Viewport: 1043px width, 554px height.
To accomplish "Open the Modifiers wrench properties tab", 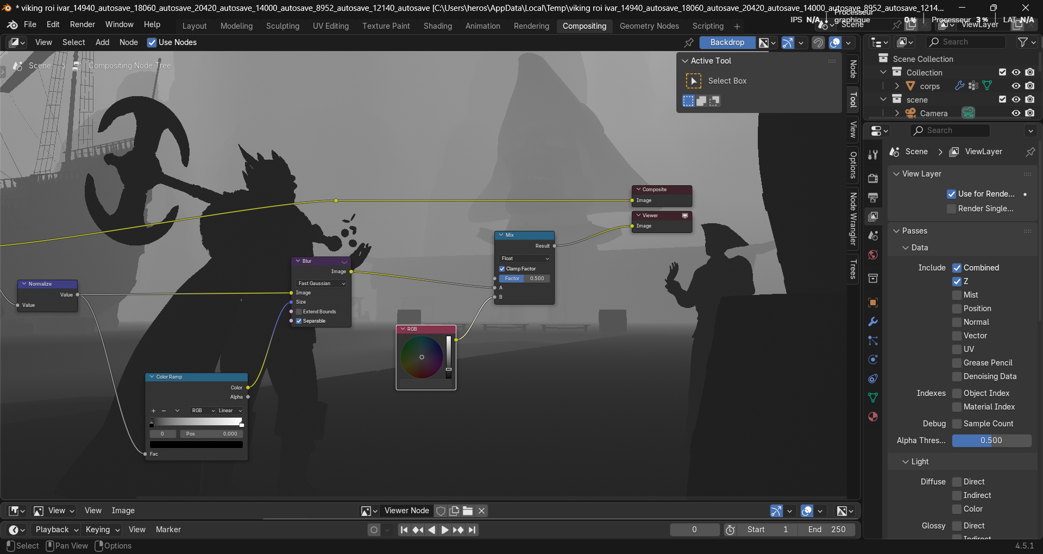I will (873, 322).
